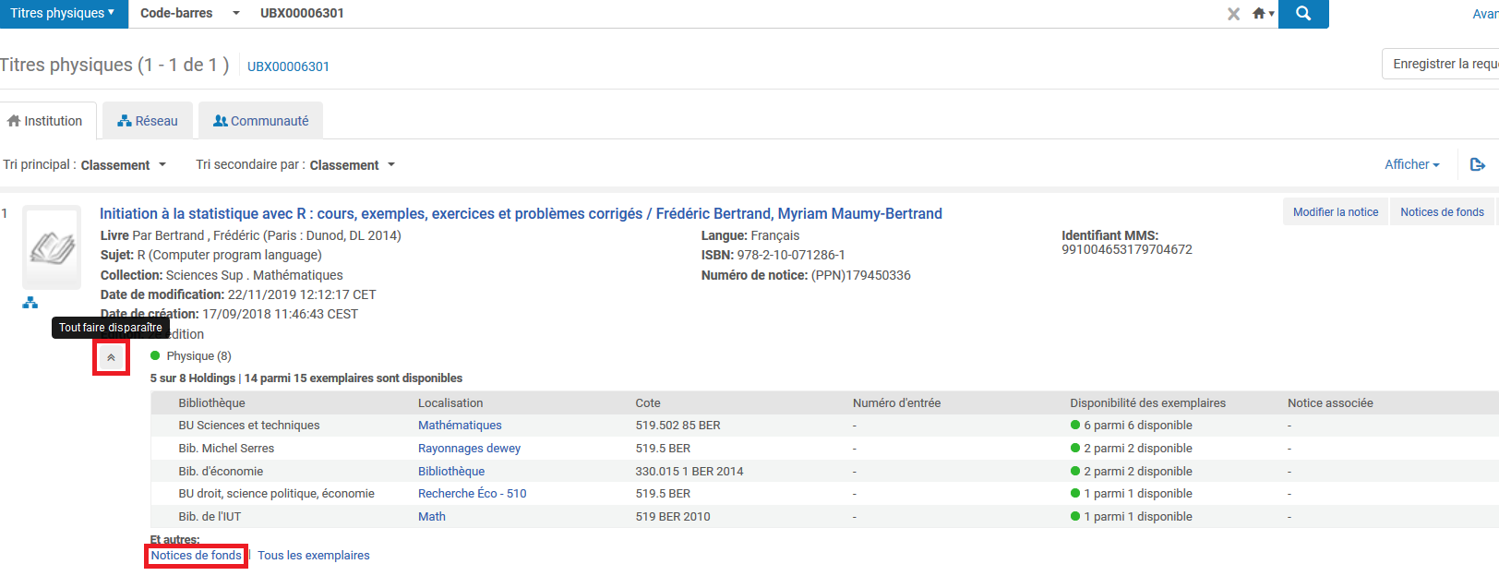
Task: Click network icon below book cover
Action: coord(30,303)
